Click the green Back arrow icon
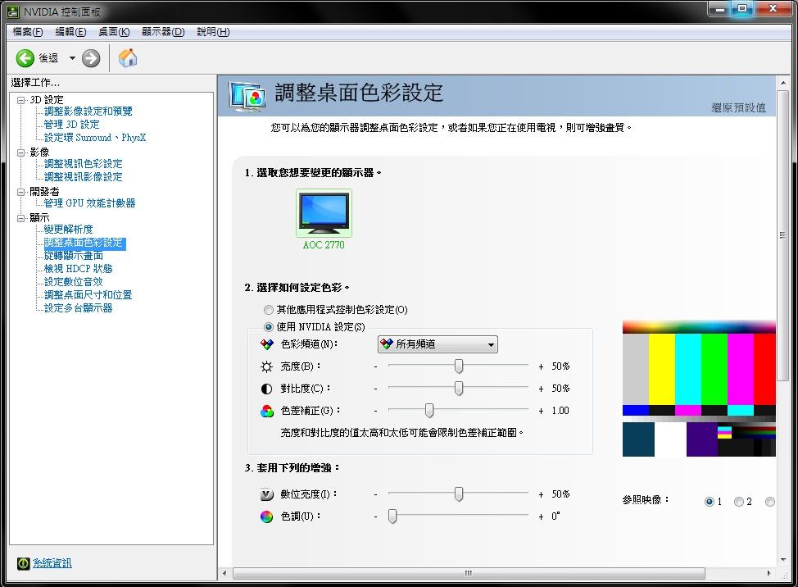Image resolution: width=798 pixels, height=587 pixels. (x=25, y=58)
